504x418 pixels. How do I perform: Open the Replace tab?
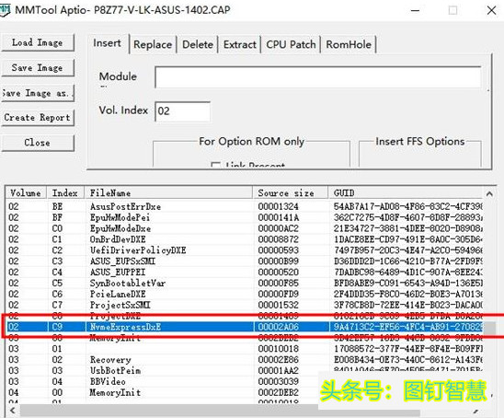coord(153,44)
